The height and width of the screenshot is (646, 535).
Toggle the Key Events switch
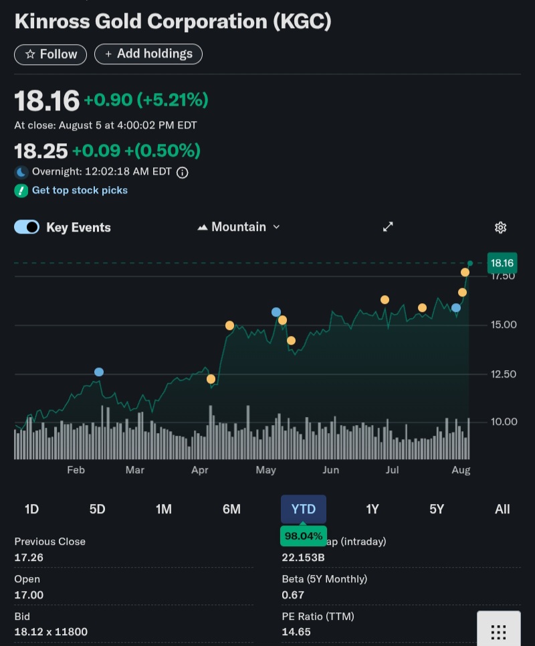click(27, 227)
